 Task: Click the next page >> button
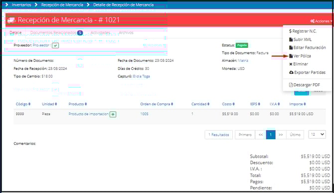[x=281, y=135]
